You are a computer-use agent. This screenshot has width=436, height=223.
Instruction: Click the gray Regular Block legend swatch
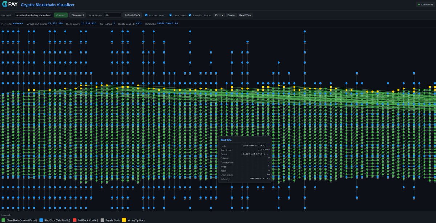pyautogui.click(x=102, y=220)
